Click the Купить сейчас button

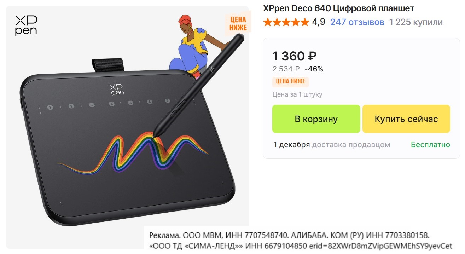(406, 119)
